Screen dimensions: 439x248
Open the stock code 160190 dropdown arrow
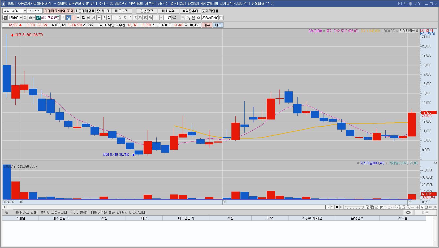coord(21,18)
